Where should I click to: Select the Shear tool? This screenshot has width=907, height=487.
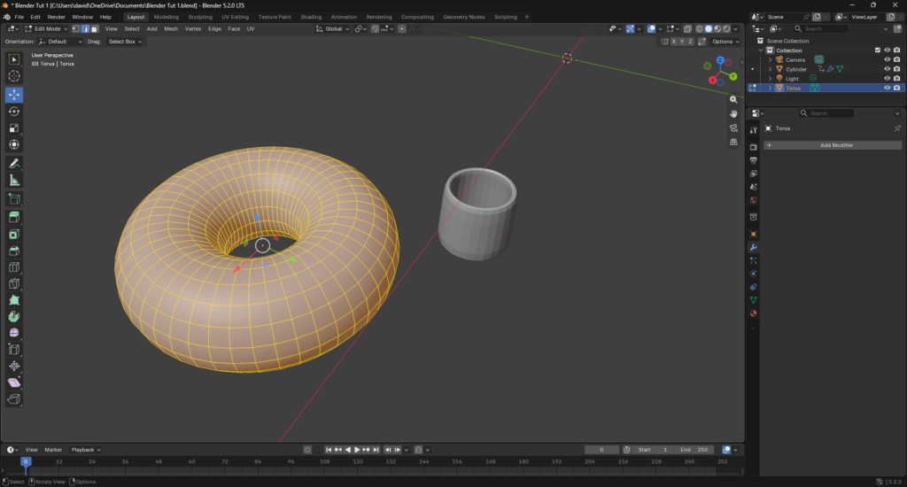click(x=14, y=383)
